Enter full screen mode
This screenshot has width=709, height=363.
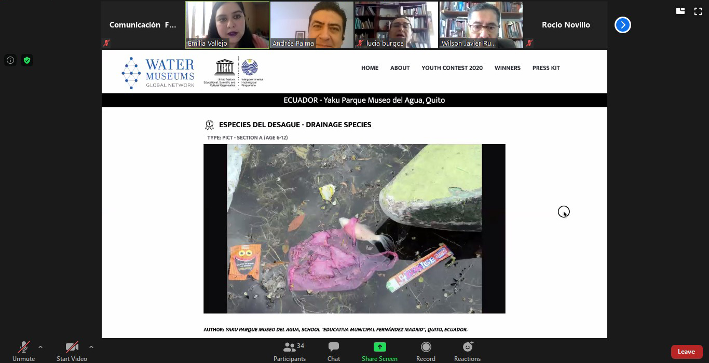click(x=698, y=11)
